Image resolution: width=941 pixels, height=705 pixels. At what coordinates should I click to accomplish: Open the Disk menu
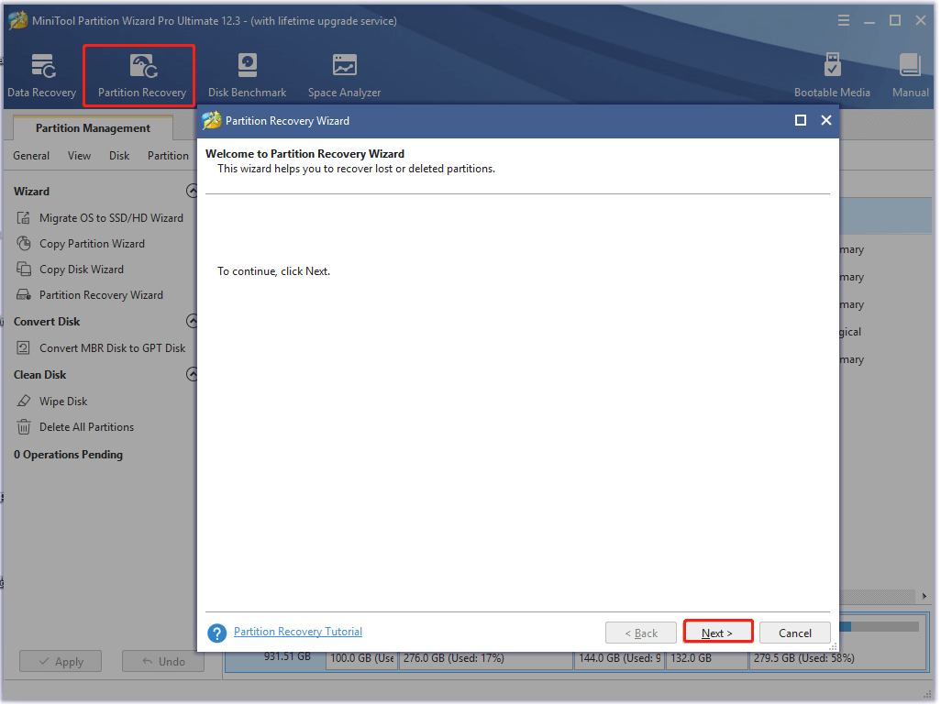tap(119, 156)
